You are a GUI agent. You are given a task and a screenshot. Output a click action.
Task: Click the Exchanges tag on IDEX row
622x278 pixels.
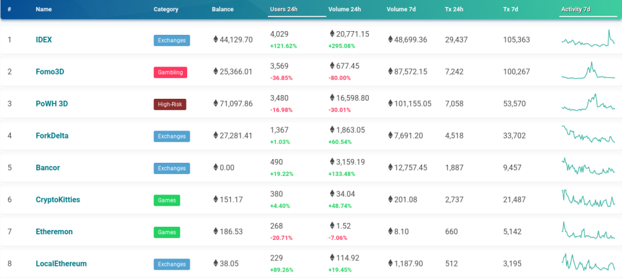click(x=171, y=41)
